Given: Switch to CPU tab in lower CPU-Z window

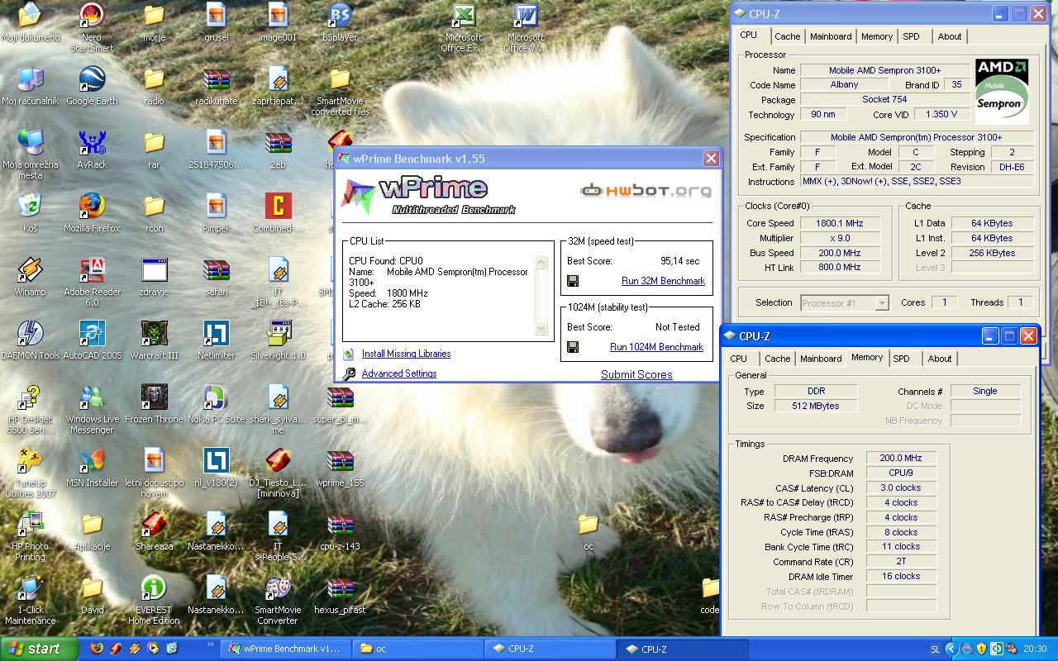Looking at the screenshot, I should click(738, 359).
